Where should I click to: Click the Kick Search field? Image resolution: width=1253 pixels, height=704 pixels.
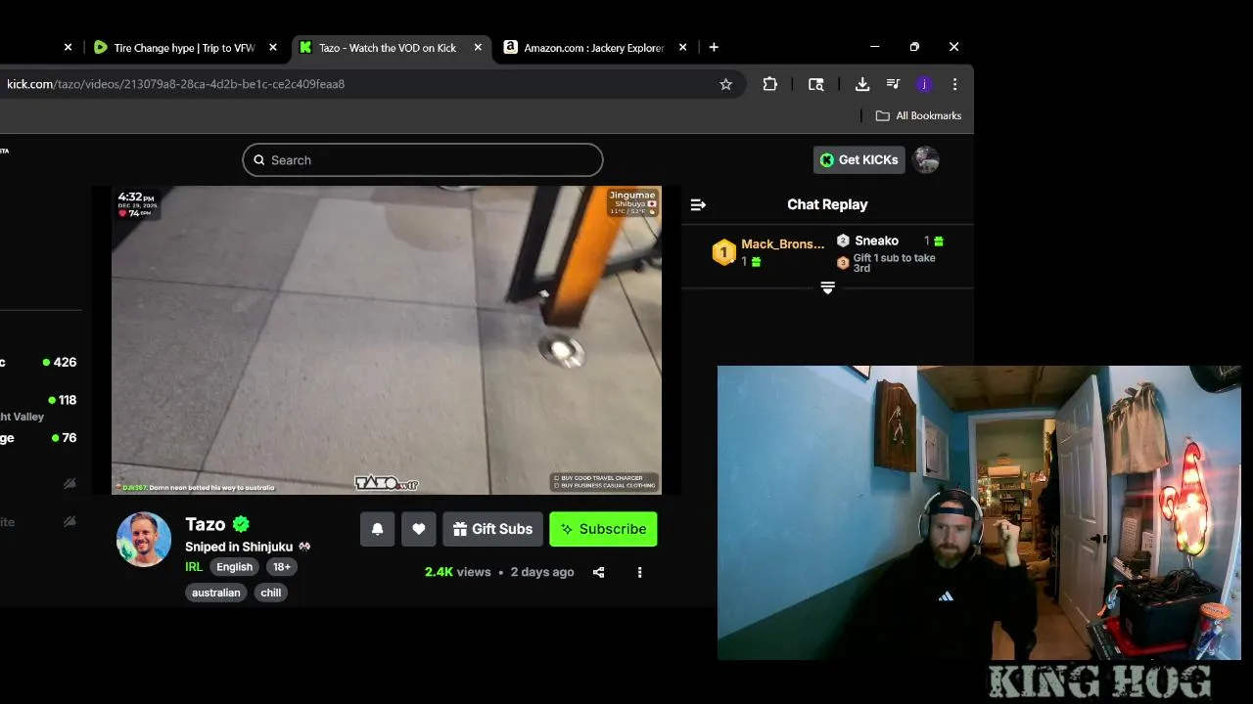pyautogui.click(x=423, y=160)
